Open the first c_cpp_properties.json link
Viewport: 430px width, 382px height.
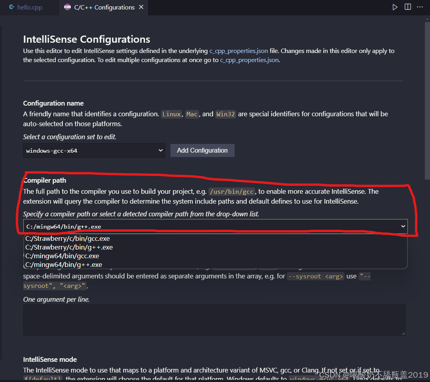239,51
